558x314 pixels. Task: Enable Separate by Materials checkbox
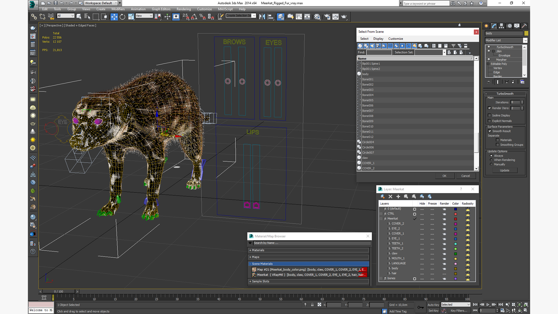pyautogui.click(x=498, y=140)
